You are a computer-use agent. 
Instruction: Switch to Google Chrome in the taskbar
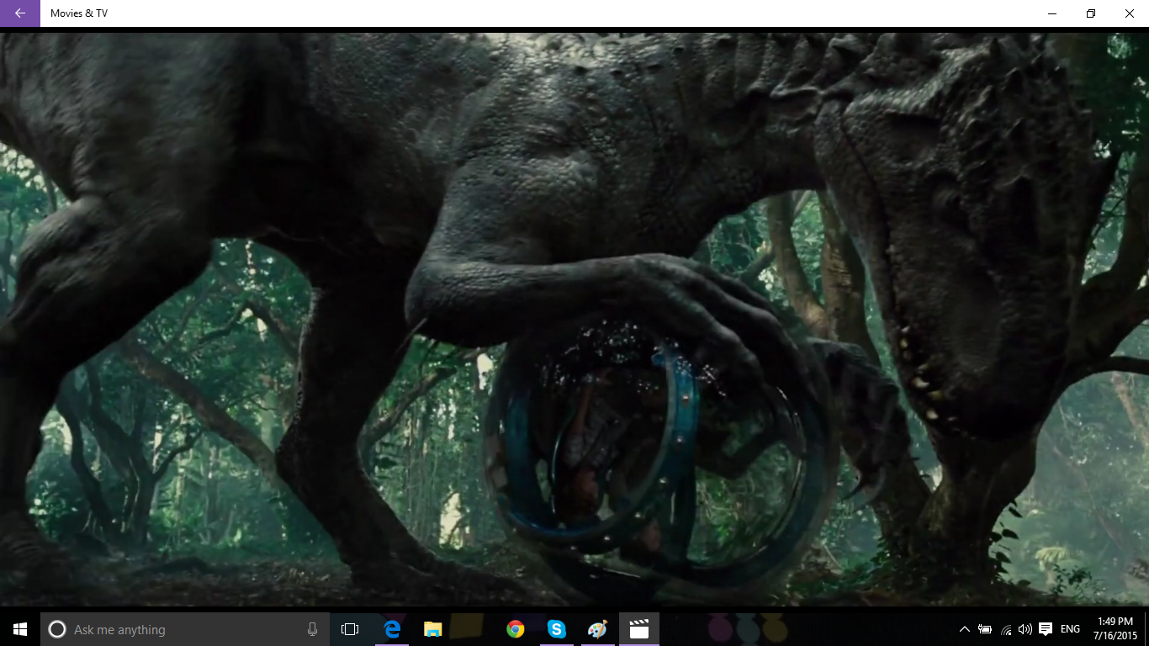[516, 629]
